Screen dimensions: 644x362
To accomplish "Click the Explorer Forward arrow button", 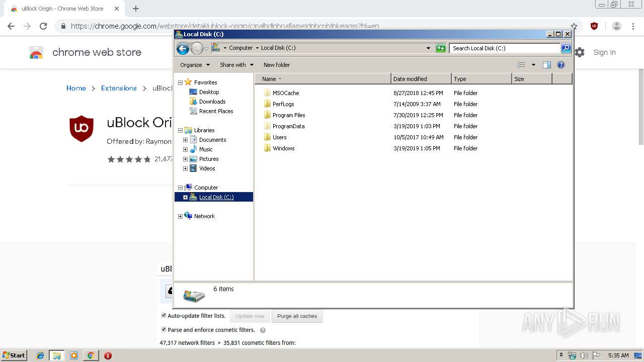I will click(197, 48).
